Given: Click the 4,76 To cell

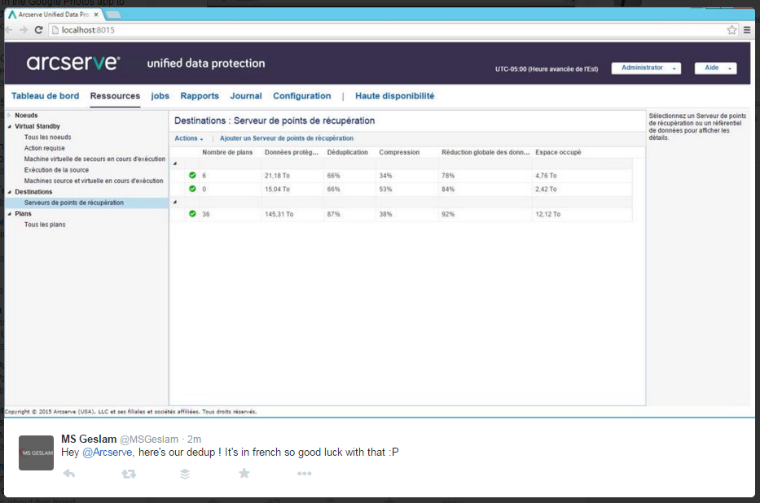Looking at the screenshot, I should pyautogui.click(x=546, y=176).
